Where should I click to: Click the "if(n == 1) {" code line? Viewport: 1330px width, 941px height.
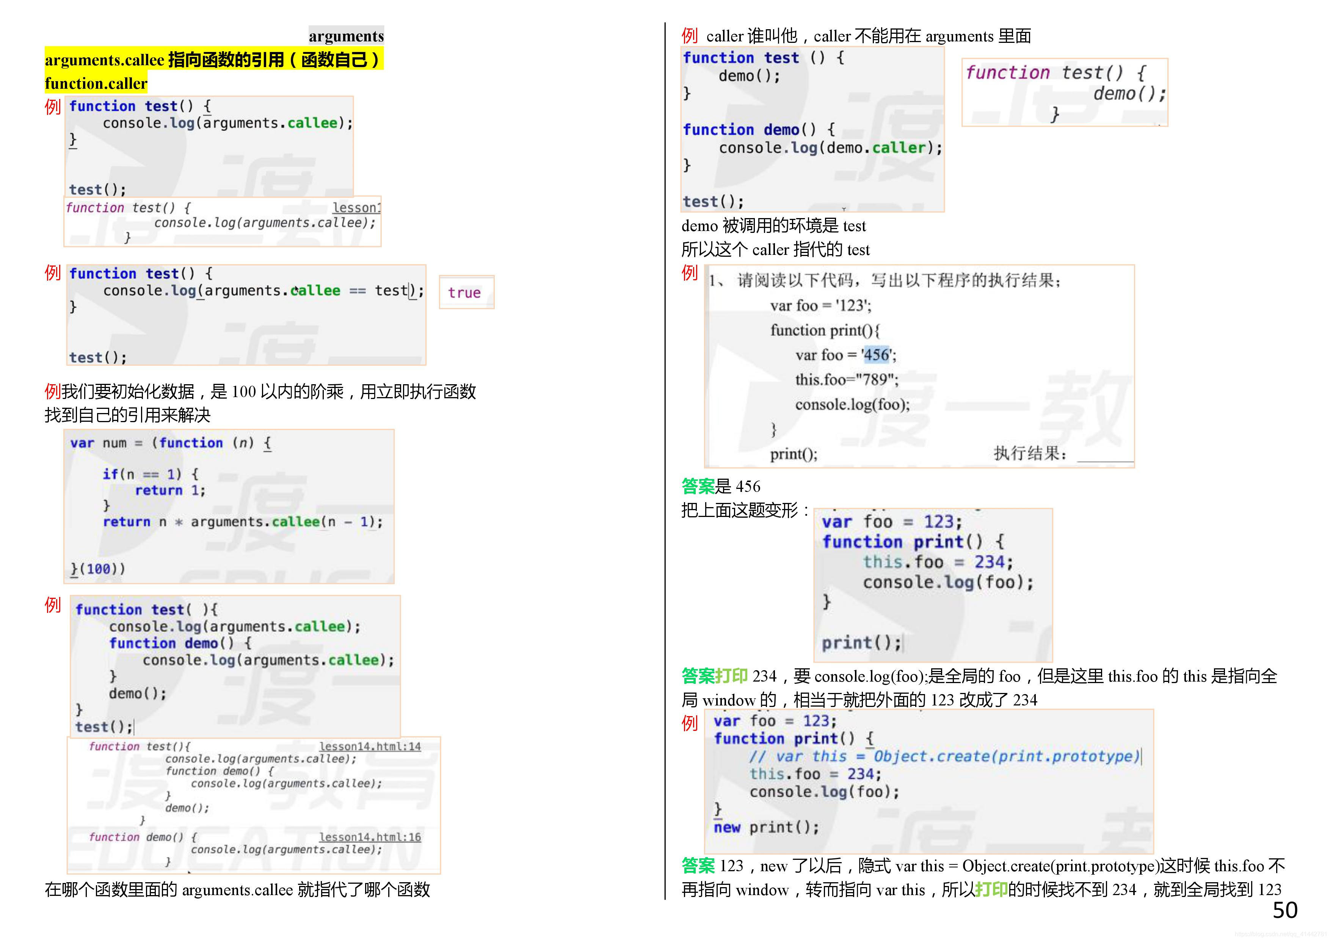coord(151,474)
